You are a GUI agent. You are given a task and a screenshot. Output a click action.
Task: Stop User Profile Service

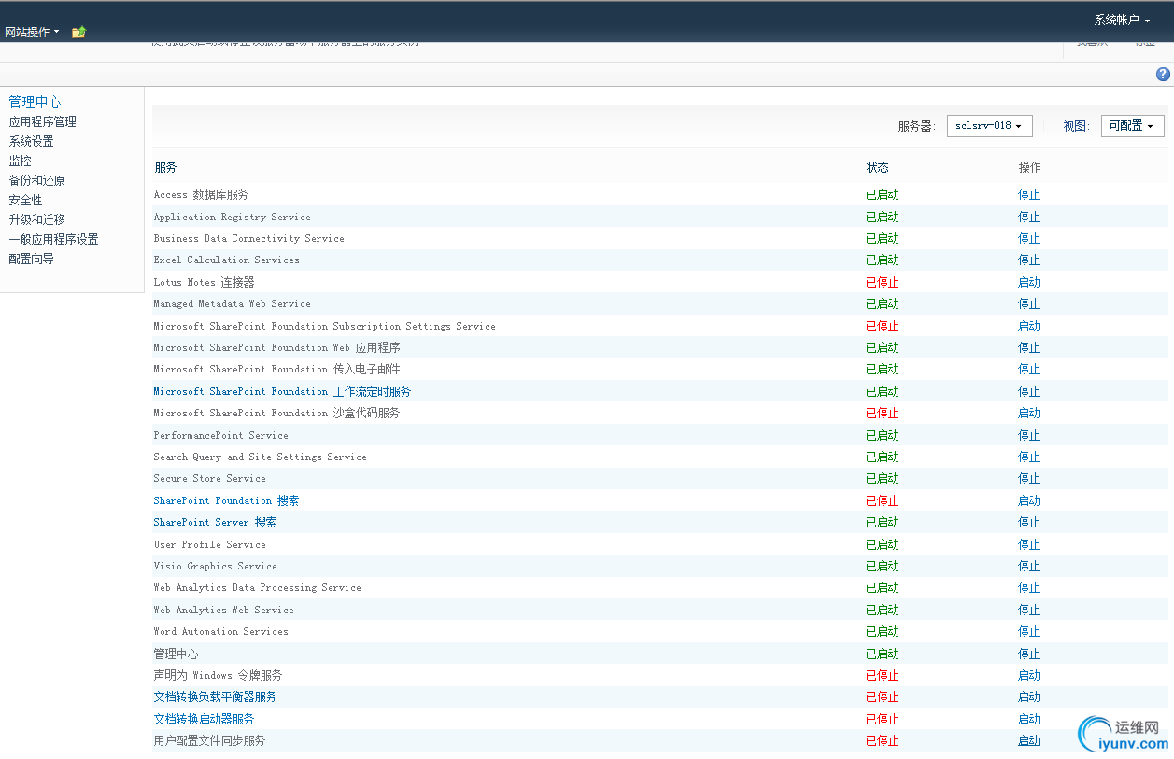click(1028, 544)
